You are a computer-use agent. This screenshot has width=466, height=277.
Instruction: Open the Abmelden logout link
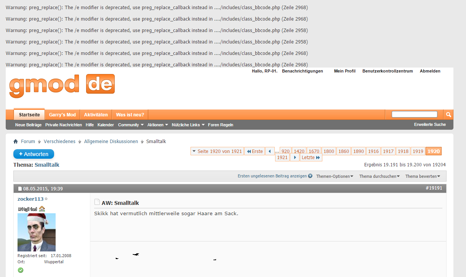point(430,71)
